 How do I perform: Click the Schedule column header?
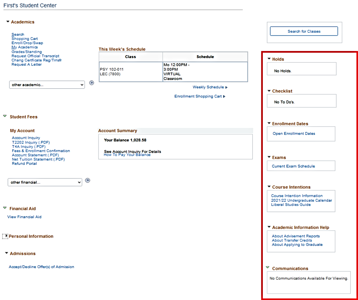(205, 57)
